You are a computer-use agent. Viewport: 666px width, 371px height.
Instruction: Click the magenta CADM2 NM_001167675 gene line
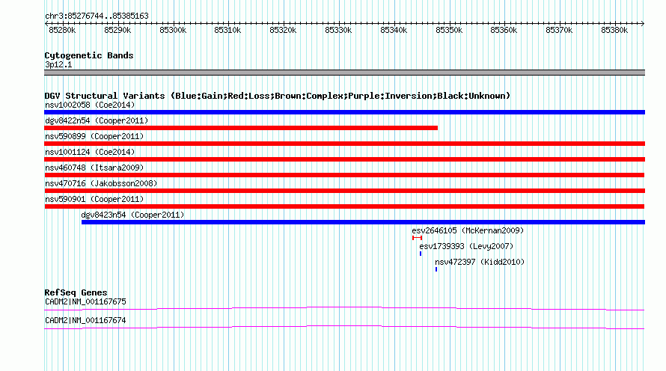tap(344, 309)
